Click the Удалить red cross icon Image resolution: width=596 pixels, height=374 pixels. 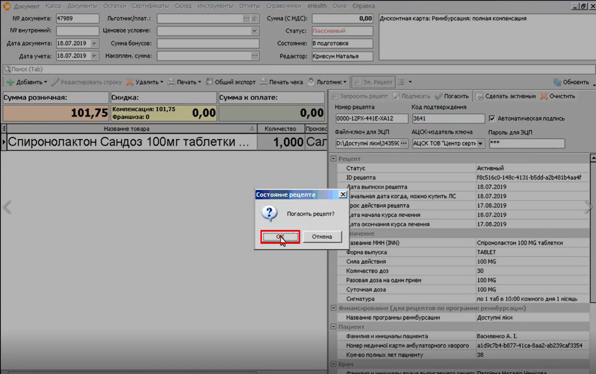click(130, 82)
